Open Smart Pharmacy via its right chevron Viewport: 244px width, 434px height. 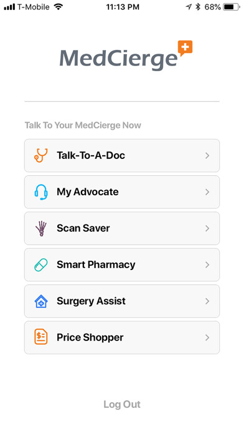pyautogui.click(x=207, y=265)
